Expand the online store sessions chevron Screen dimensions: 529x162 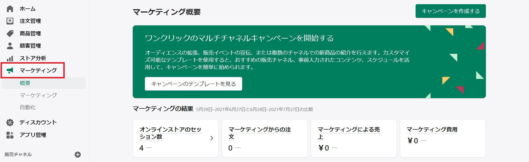(212, 138)
